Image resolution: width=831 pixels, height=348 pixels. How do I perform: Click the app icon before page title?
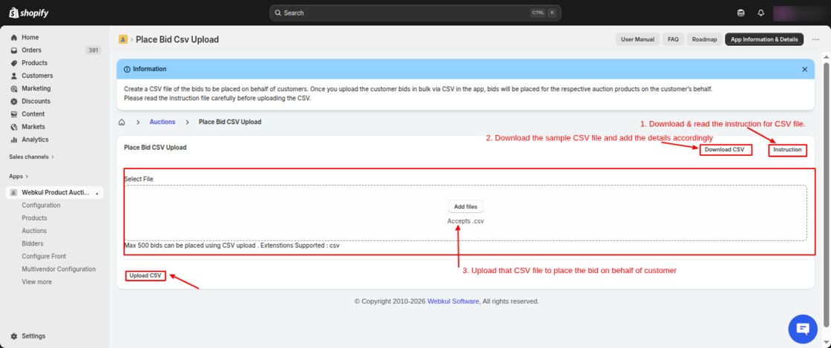(x=123, y=39)
